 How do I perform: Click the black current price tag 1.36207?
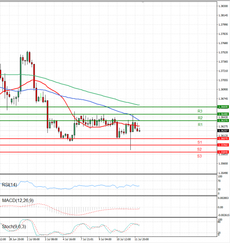click(223, 131)
